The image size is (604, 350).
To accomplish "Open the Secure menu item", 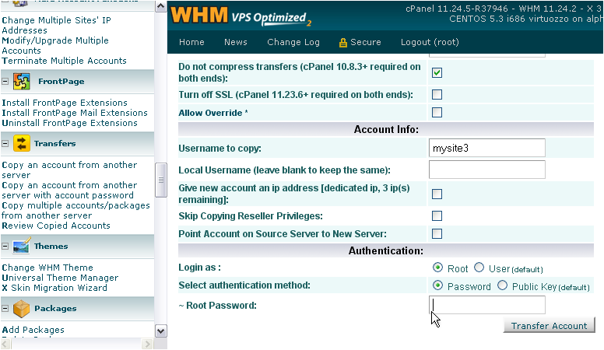I will [366, 42].
